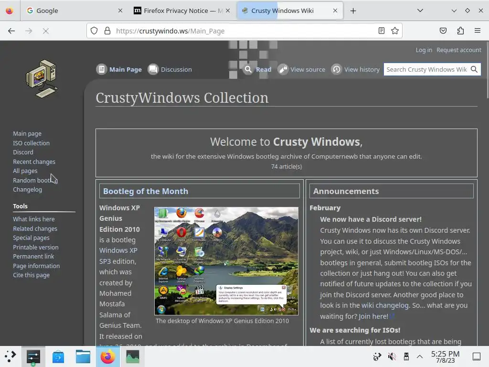The image size is (489, 367).
Task: Expand hidden system tray icons arrow
Action: pyautogui.click(x=420, y=356)
